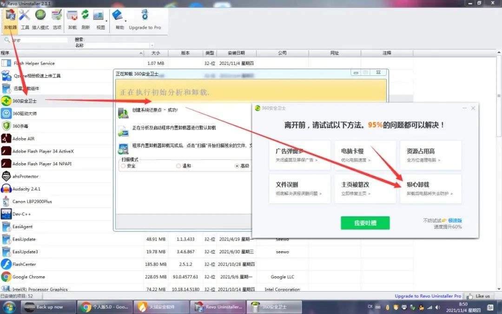Click the Like us button
502x314 pixels.
(478, 296)
